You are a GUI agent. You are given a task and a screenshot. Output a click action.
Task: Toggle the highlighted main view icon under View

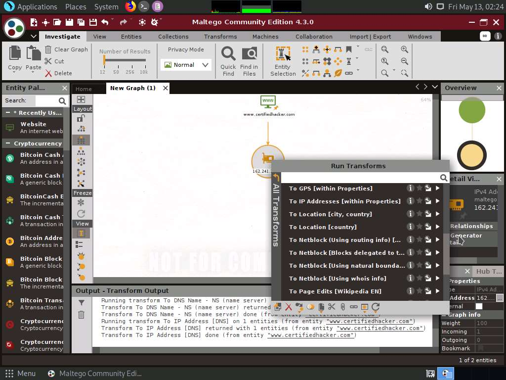tap(81, 234)
